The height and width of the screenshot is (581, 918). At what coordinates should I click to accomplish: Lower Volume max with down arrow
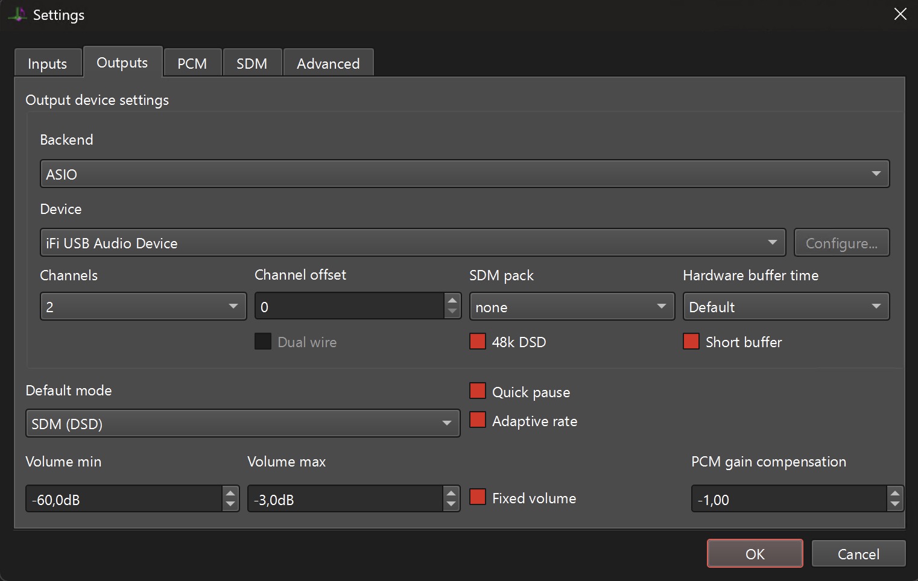click(451, 505)
